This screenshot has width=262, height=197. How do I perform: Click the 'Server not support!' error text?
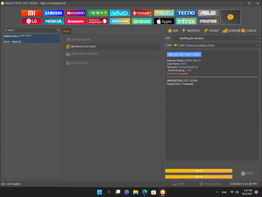click(x=177, y=74)
